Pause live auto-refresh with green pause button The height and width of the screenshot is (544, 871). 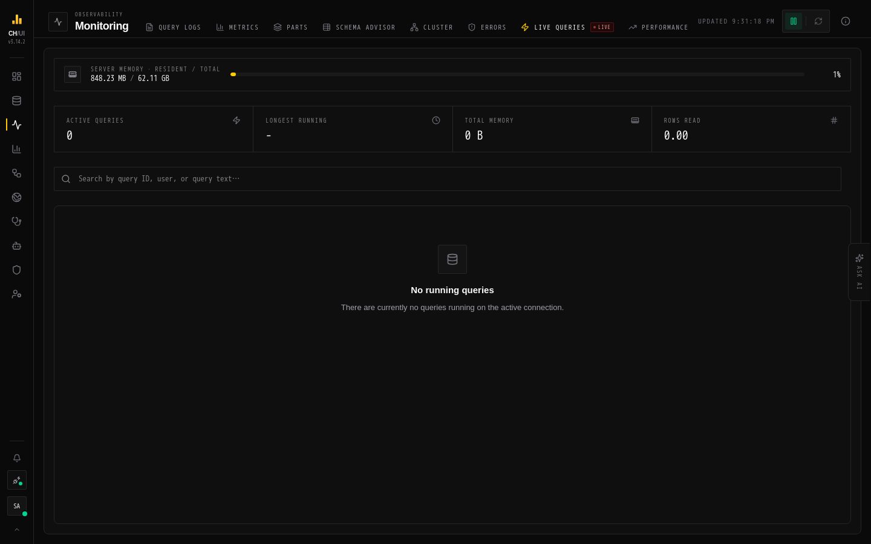(x=794, y=21)
